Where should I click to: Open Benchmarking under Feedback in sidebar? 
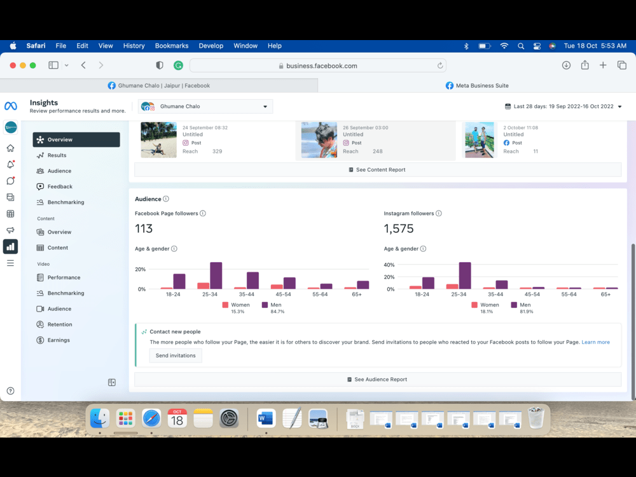pyautogui.click(x=76, y=202)
